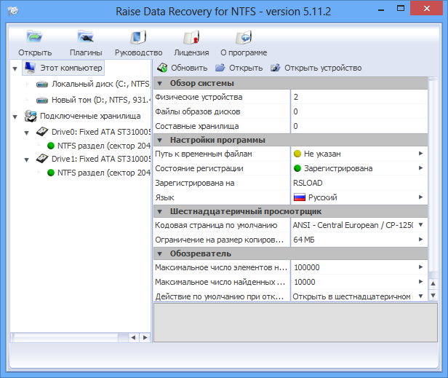Collapse the Этот компьютер tree node

15,68
